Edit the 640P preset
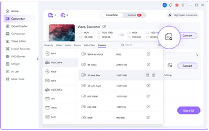Screen dimensions: 209x131 (148, 117)
